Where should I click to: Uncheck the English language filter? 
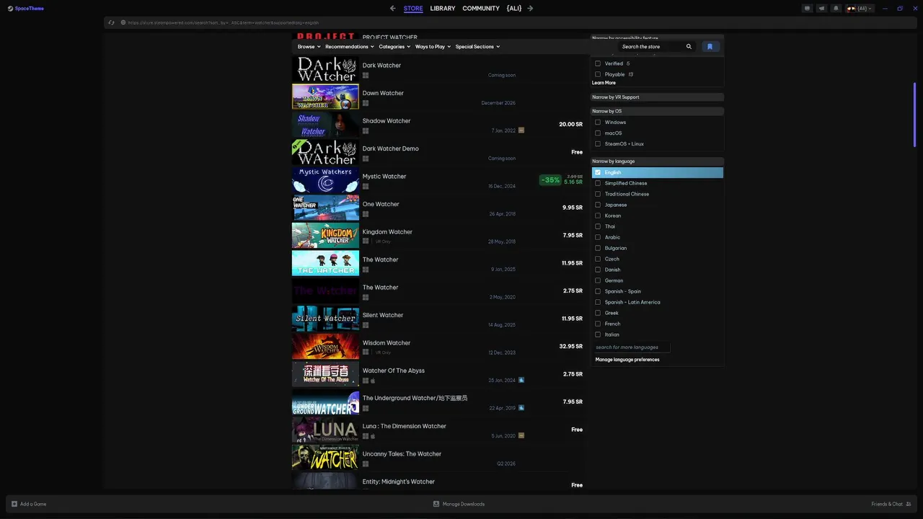point(598,173)
